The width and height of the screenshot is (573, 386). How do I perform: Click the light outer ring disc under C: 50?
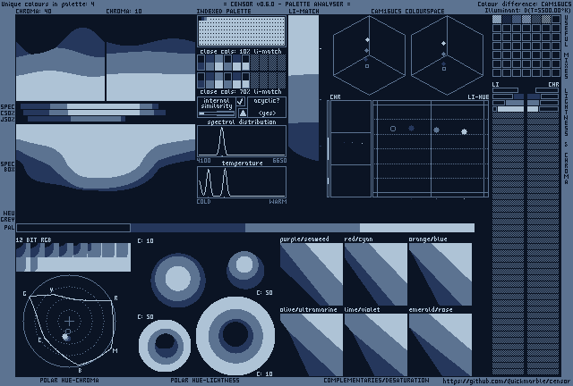click(x=165, y=346)
